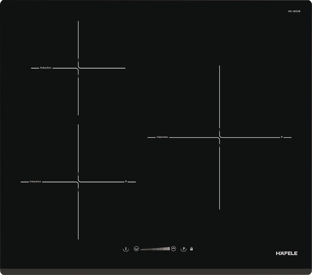Select the top-left zone crosshair center
Image resolution: width=312 pixels, height=275 pixels.
(x=78, y=68)
